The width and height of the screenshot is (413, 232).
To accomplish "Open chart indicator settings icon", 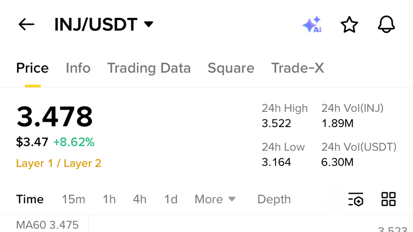I will click(356, 200).
